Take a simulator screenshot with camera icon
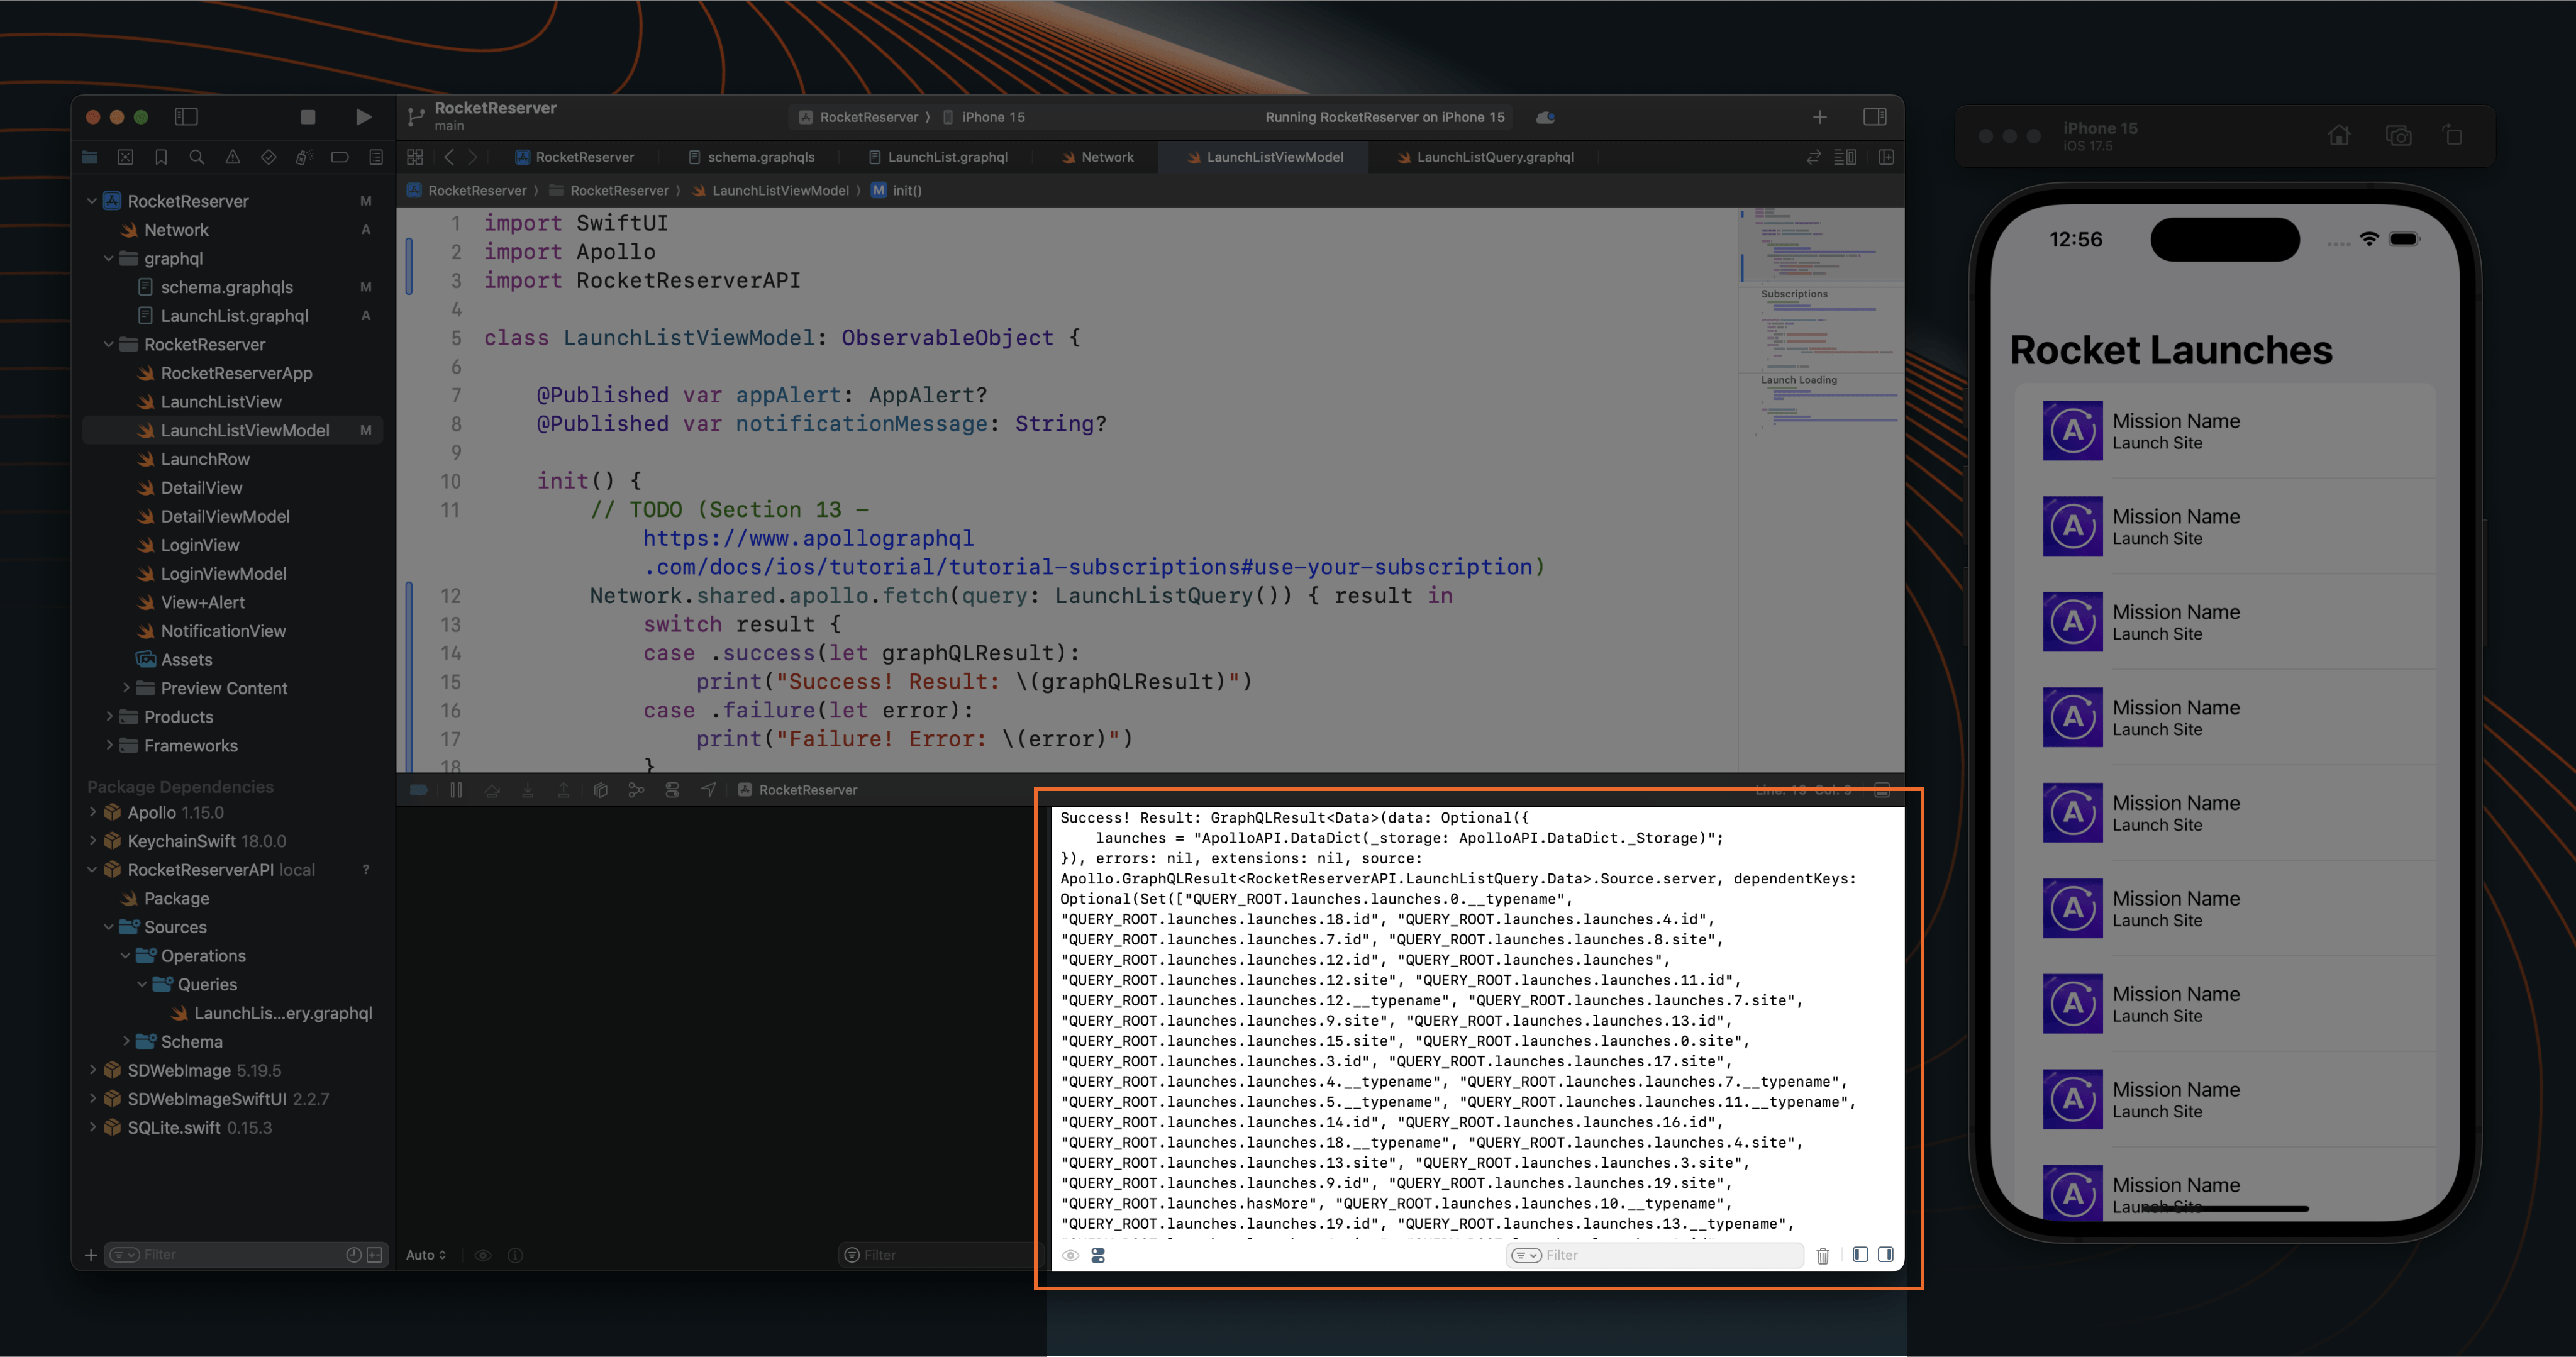2576x1357 pixels. pyautogui.click(x=2398, y=135)
